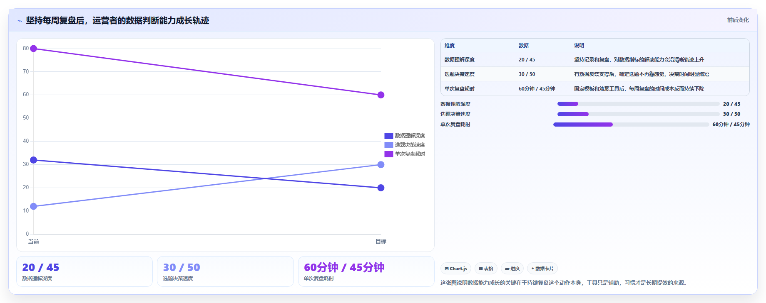Select the purple data point at 60

tap(381, 95)
